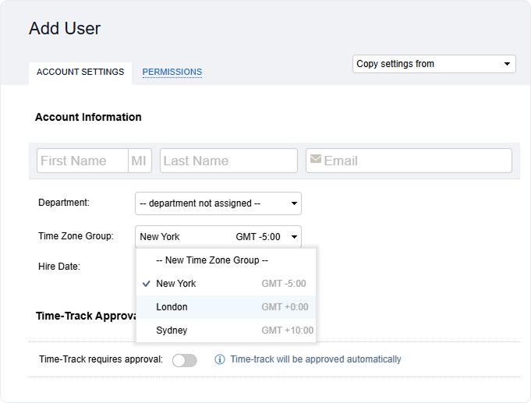Select the Account Settings tab
The image size is (531, 403).
click(80, 72)
